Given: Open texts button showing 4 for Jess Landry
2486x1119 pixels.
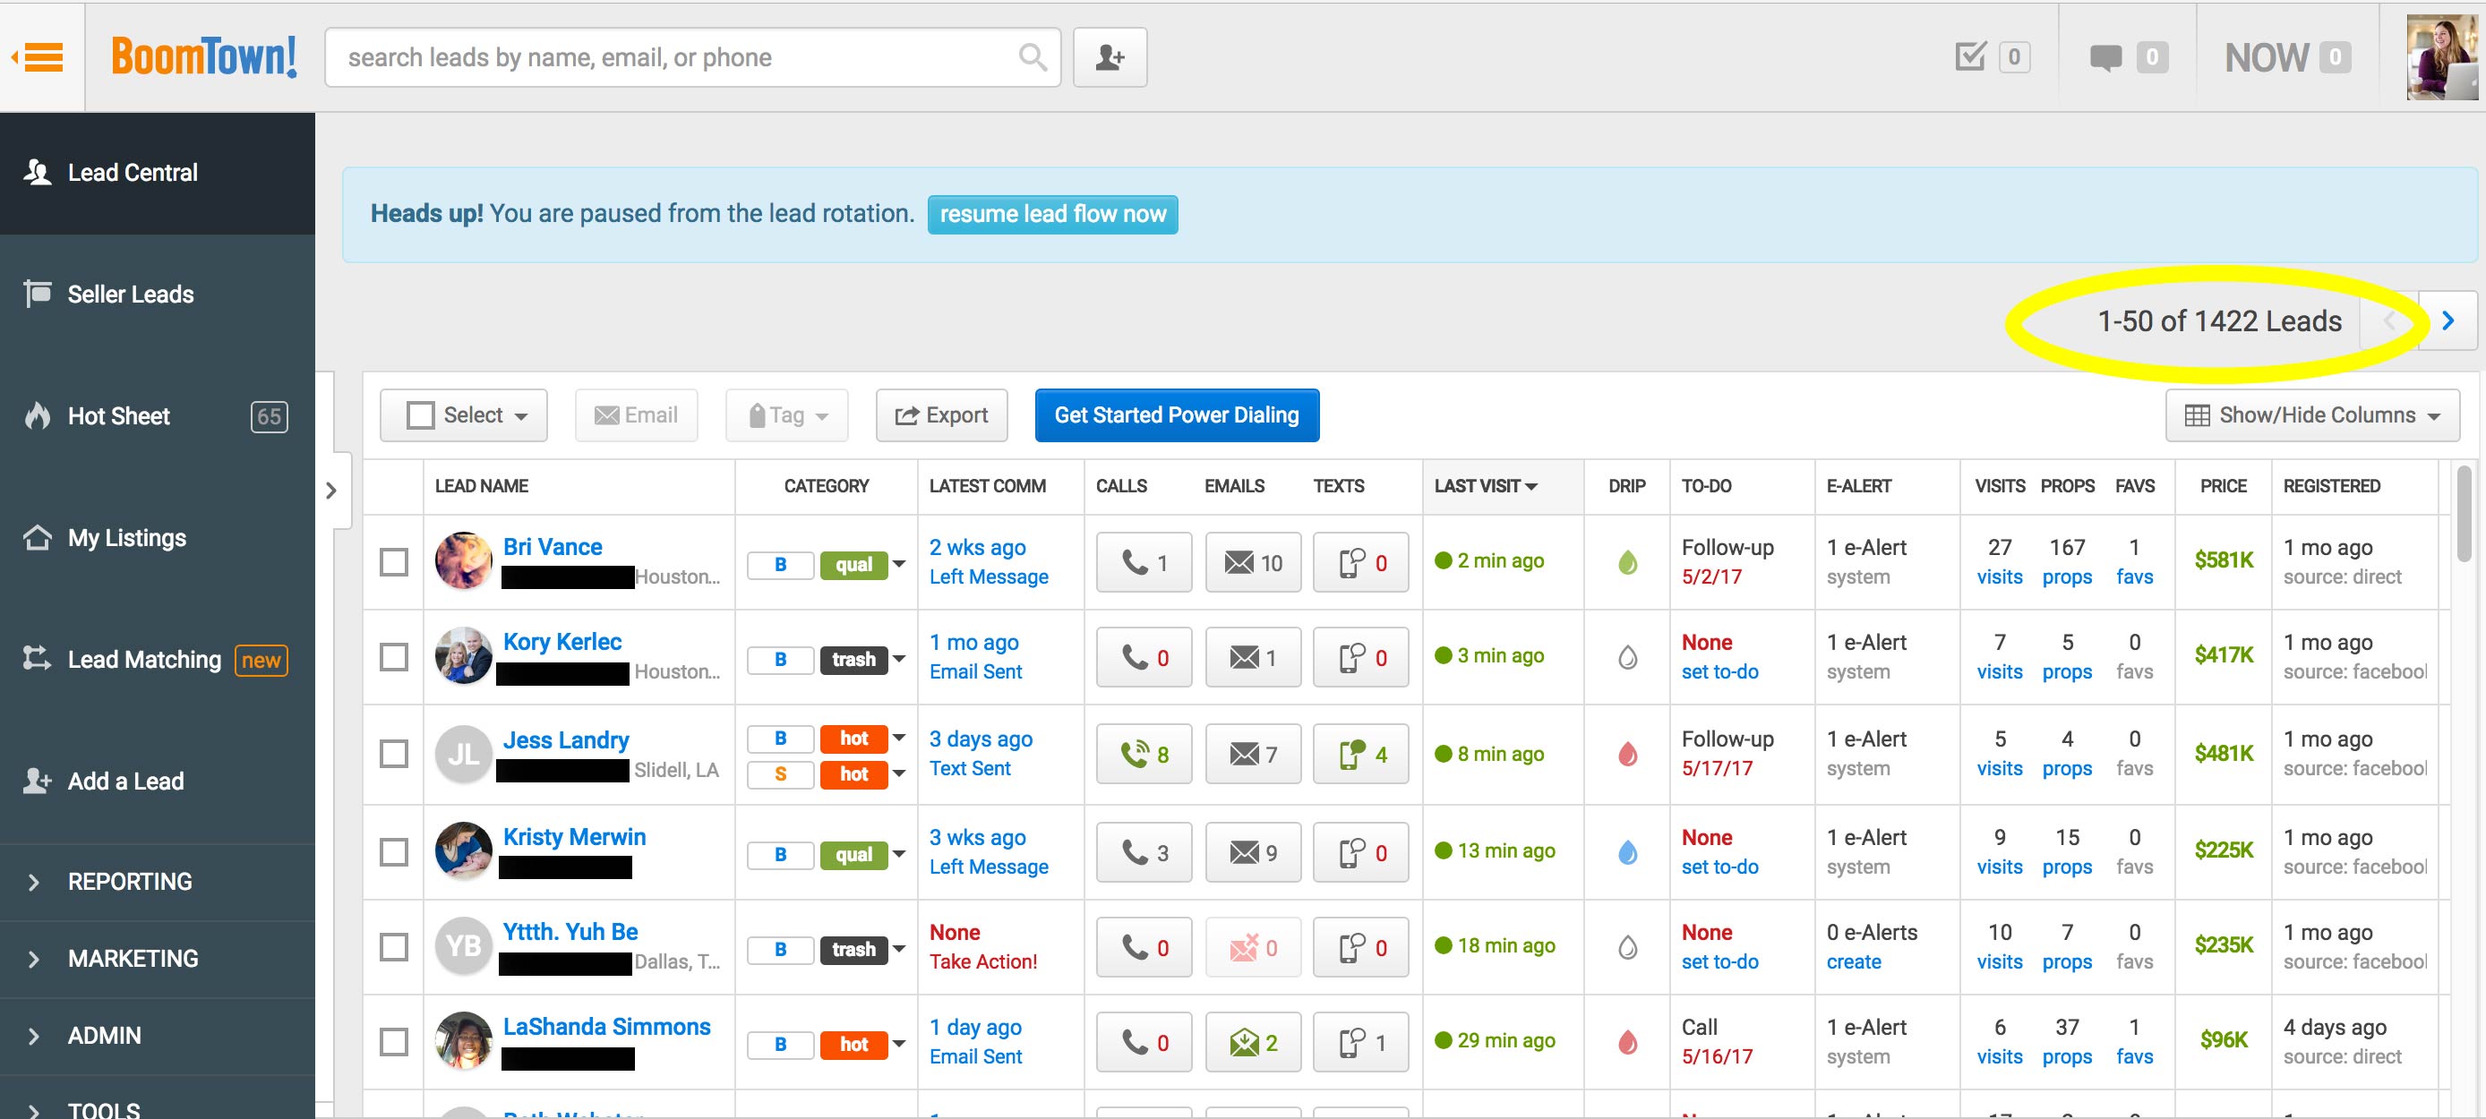Looking at the screenshot, I should (x=1360, y=755).
